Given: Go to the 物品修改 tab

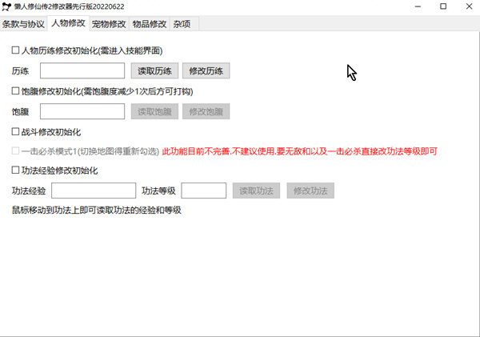Looking at the screenshot, I should [x=150, y=24].
